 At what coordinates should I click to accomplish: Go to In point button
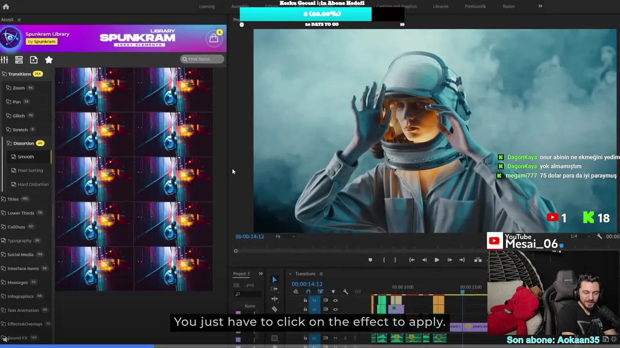[411, 260]
